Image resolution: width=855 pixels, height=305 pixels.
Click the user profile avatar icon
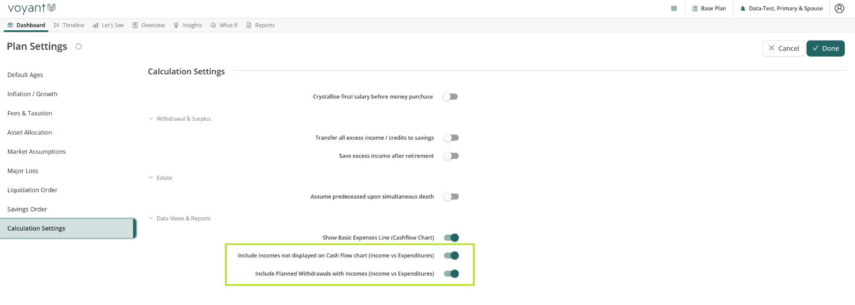tap(839, 8)
